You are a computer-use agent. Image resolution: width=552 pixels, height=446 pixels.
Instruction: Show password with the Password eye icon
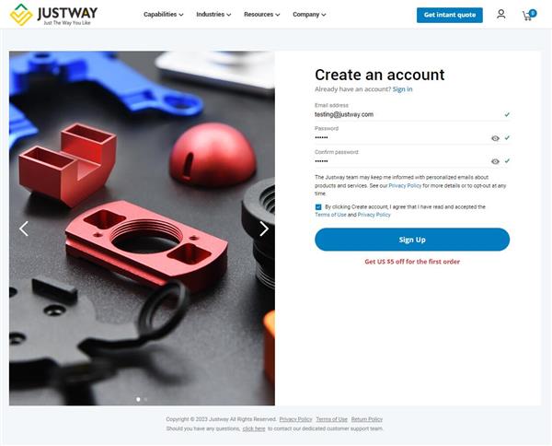pyautogui.click(x=495, y=138)
